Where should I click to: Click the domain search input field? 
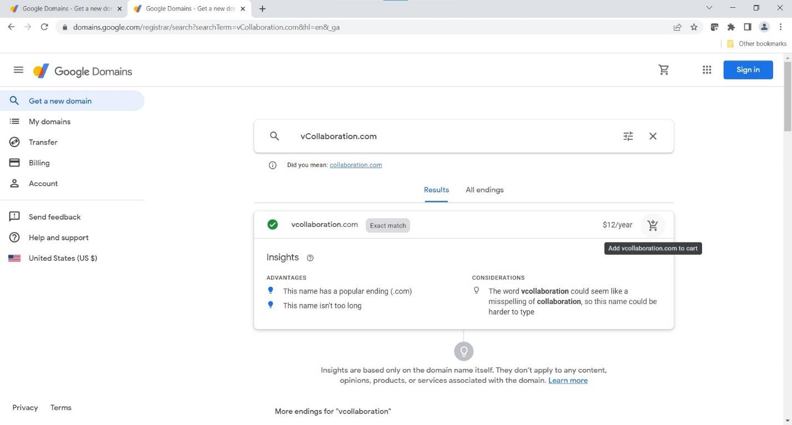[x=455, y=136]
